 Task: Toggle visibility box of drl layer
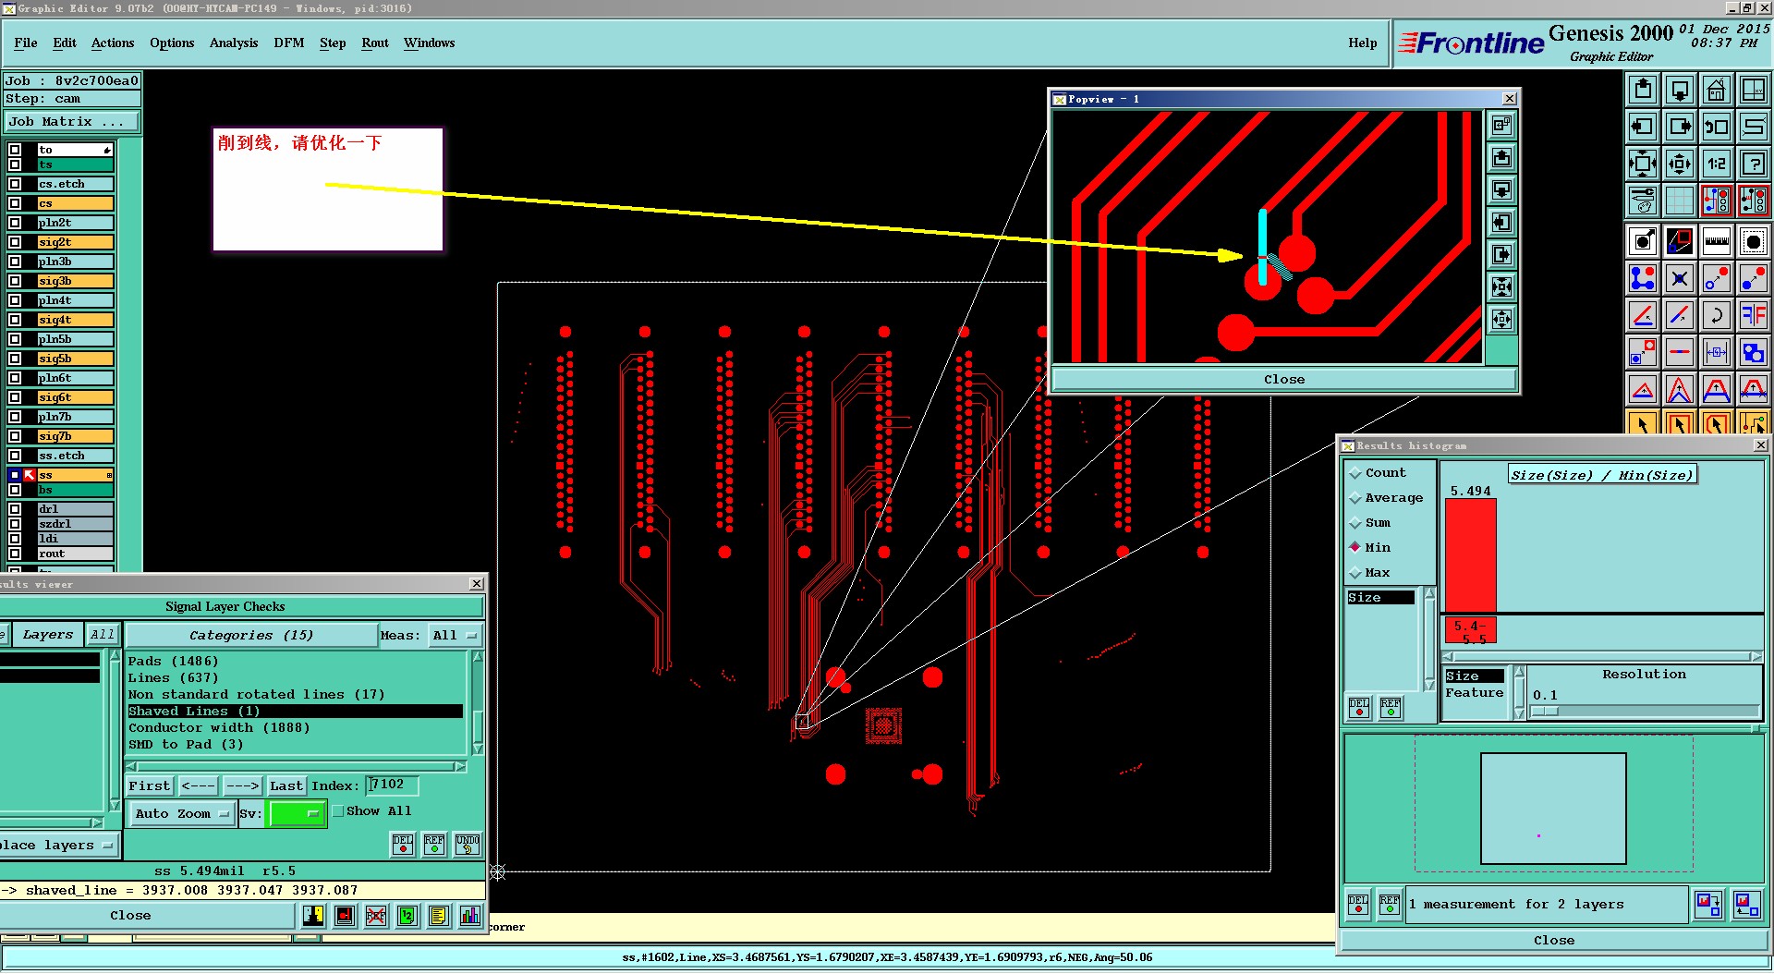(15, 509)
